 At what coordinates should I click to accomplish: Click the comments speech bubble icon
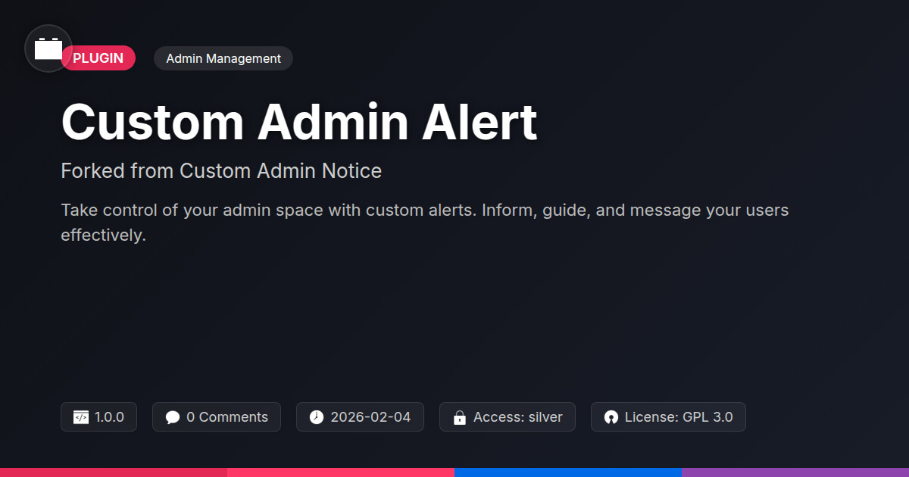coord(173,417)
